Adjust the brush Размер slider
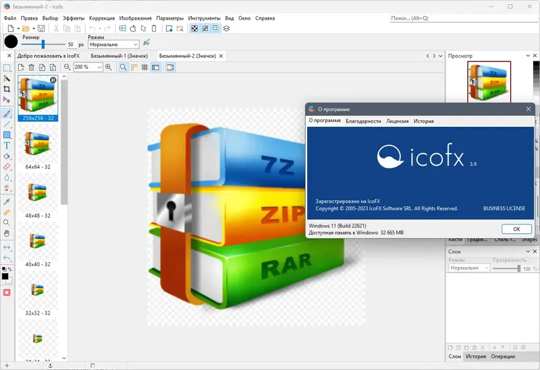 (43, 44)
